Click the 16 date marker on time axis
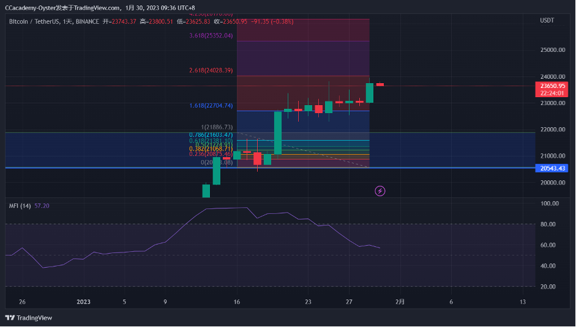 (x=237, y=302)
